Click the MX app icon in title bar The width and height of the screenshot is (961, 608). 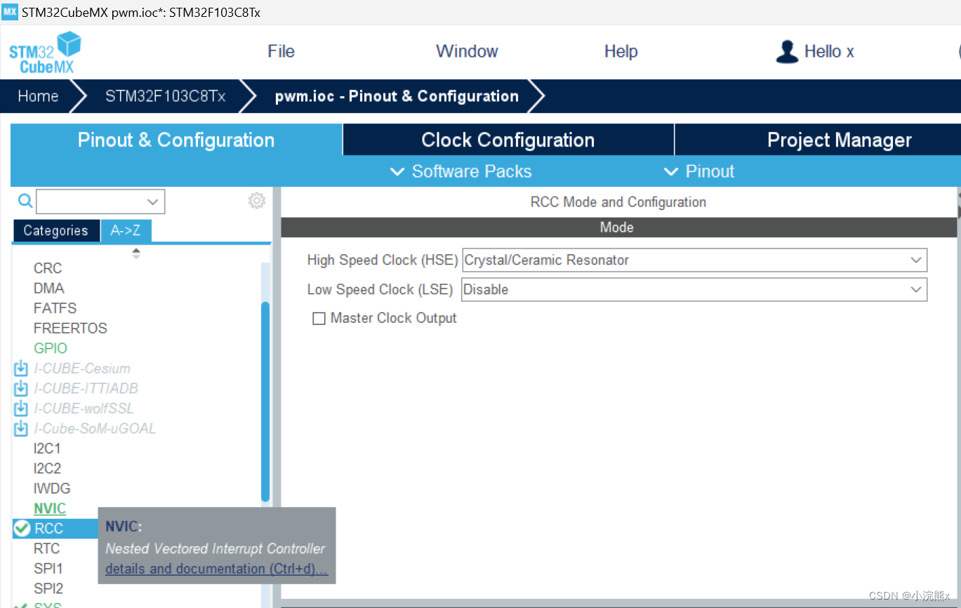pyautogui.click(x=10, y=12)
